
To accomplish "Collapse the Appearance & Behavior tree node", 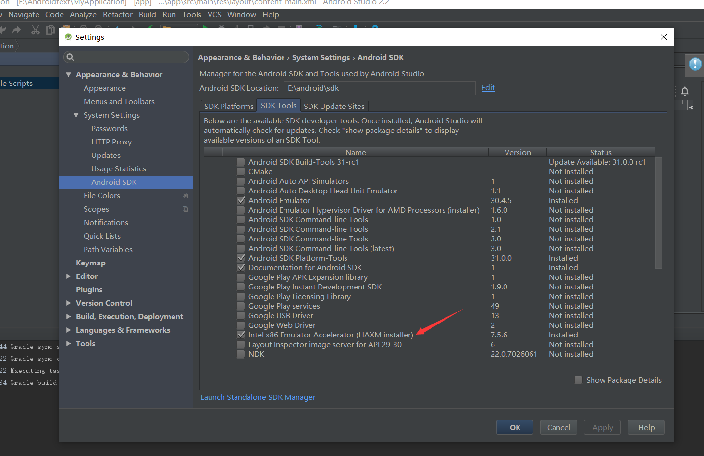I will coord(69,75).
